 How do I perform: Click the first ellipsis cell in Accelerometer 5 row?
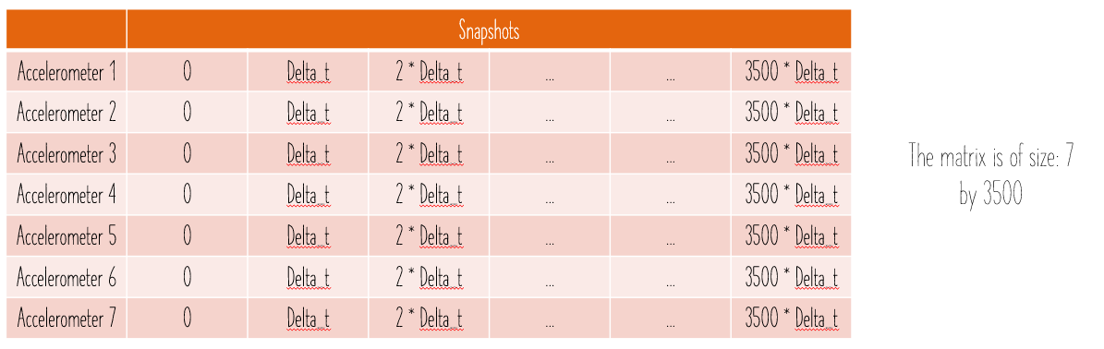click(x=550, y=235)
